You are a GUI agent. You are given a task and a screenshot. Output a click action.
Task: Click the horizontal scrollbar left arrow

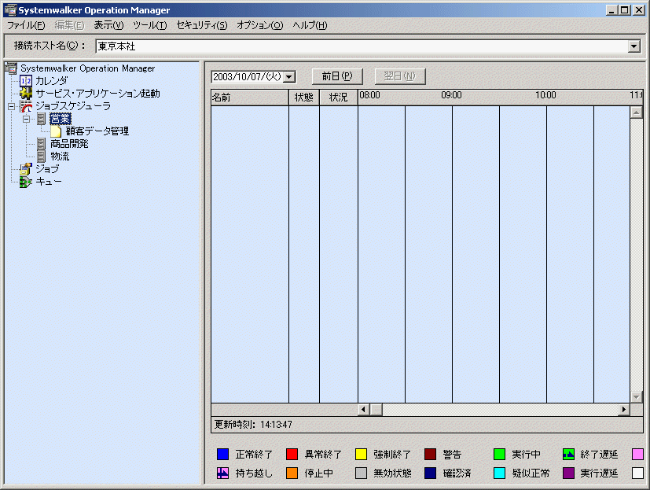click(x=364, y=410)
